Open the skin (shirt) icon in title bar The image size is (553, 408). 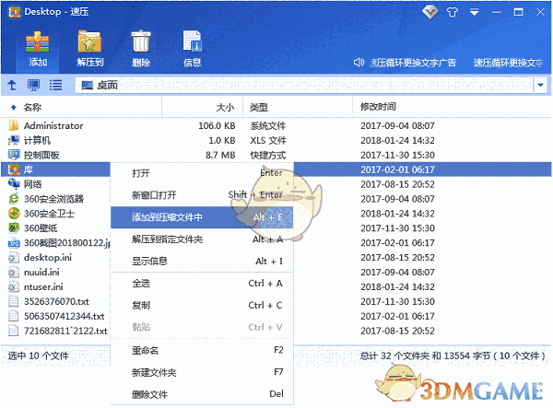pos(453,12)
